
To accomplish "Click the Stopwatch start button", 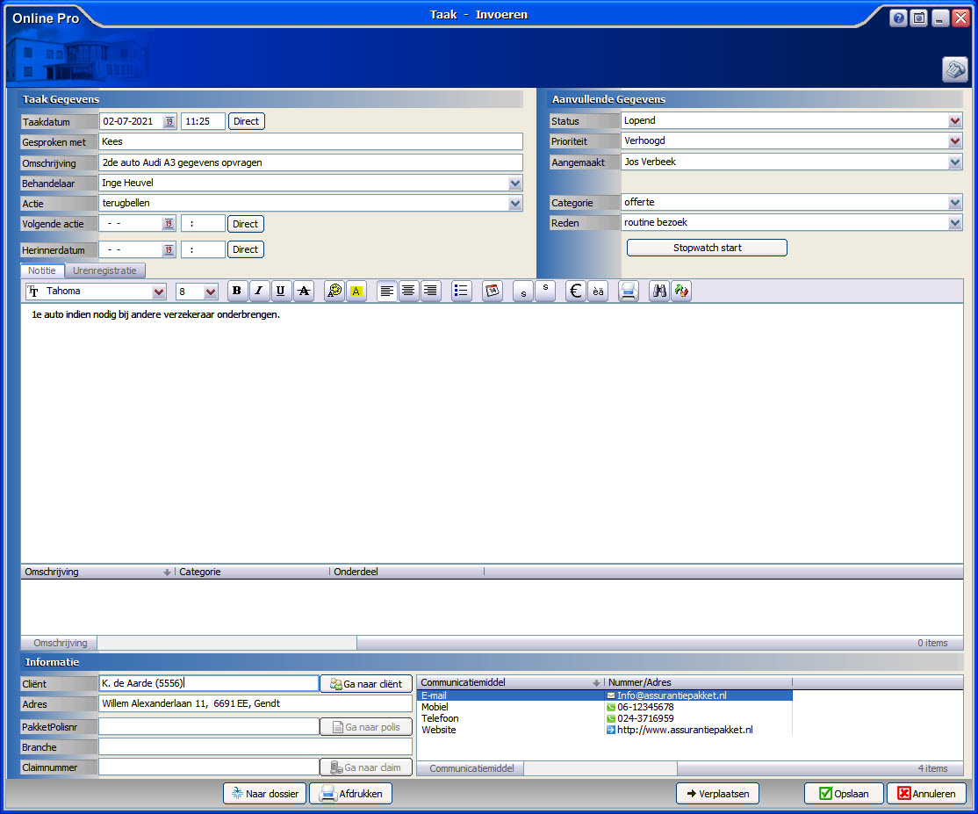I will [x=707, y=249].
